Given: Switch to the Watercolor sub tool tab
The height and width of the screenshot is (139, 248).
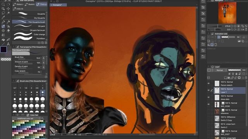Looking at the screenshot, I should tap(18, 4).
